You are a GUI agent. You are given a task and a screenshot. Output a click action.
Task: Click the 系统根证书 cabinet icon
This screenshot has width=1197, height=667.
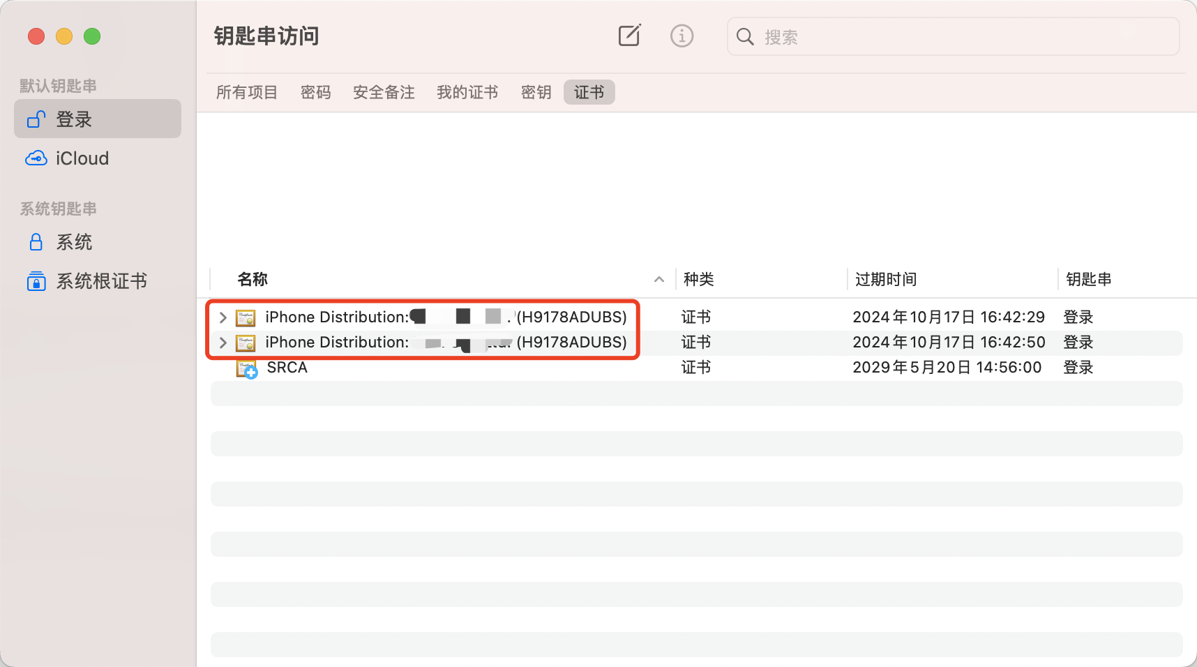click(x=36, y=281)
